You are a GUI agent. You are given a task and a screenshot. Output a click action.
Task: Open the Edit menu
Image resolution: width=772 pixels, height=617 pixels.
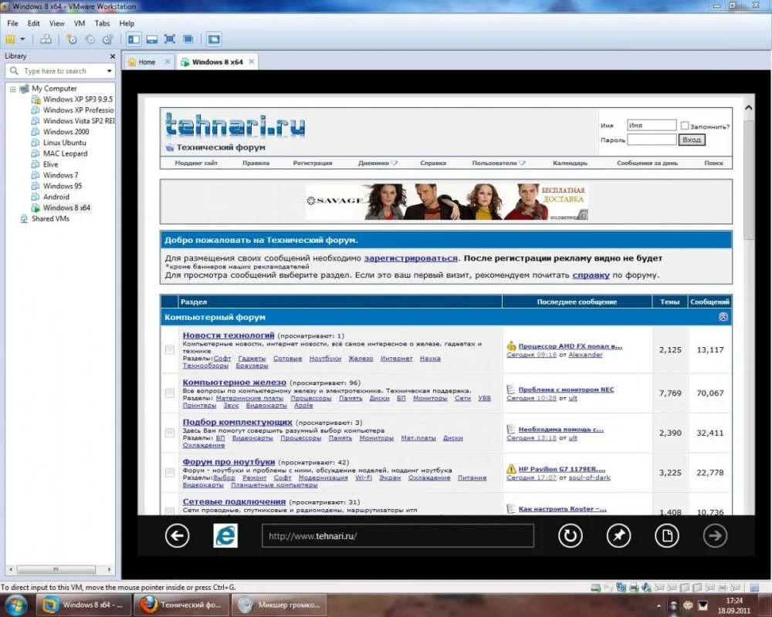click(33, 23)
